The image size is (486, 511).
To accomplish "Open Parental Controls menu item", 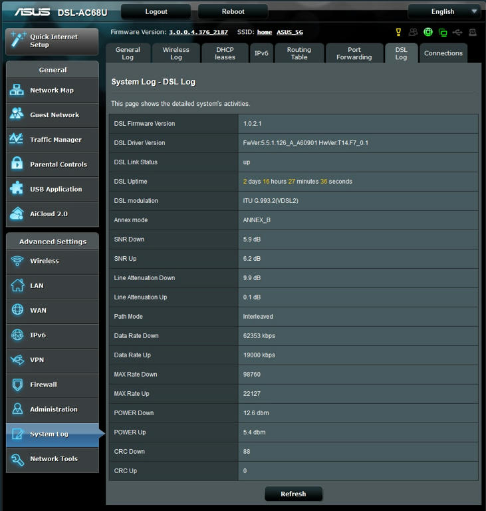I will click(x=53, y=164).
